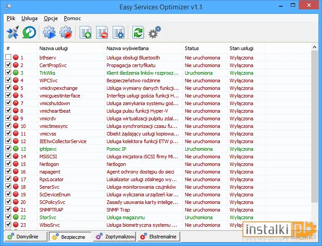The width and height of the screenshot is (322, 246).
Task: Select the ScDeviceEnum service name
Action: pyautogui.click(x=55, y=195)
